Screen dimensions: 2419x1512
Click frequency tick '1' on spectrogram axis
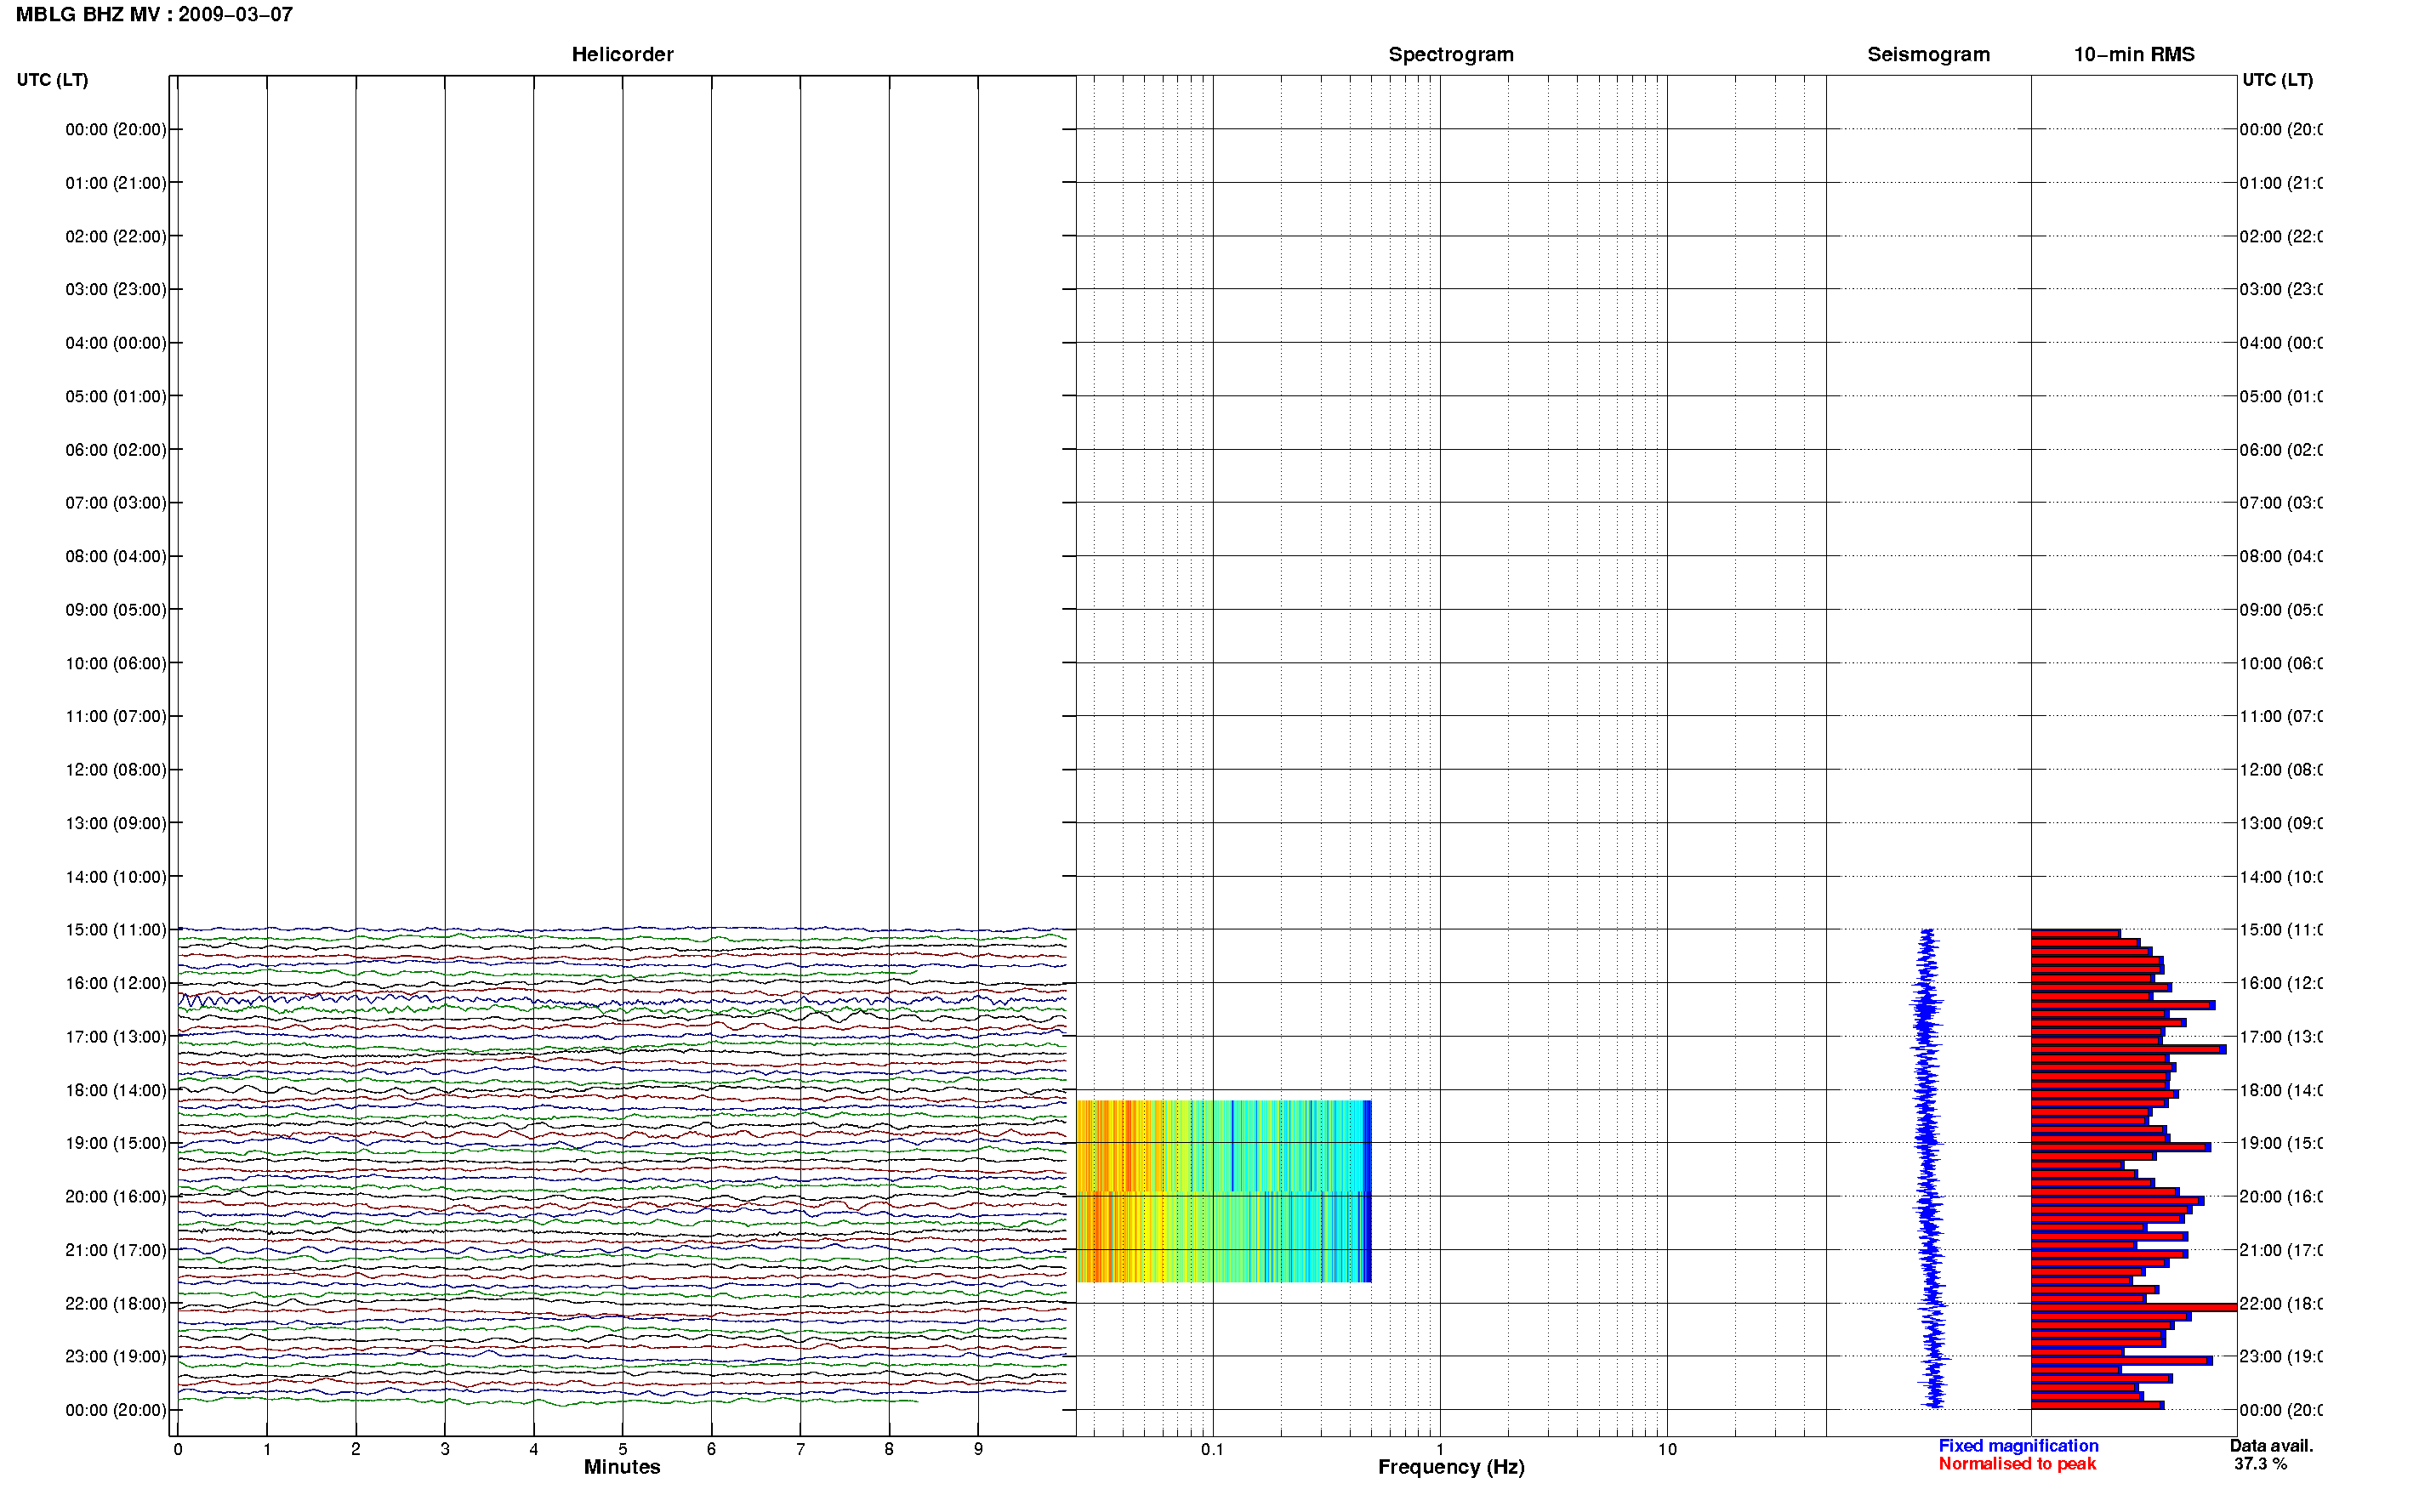pos(1440,1449)
